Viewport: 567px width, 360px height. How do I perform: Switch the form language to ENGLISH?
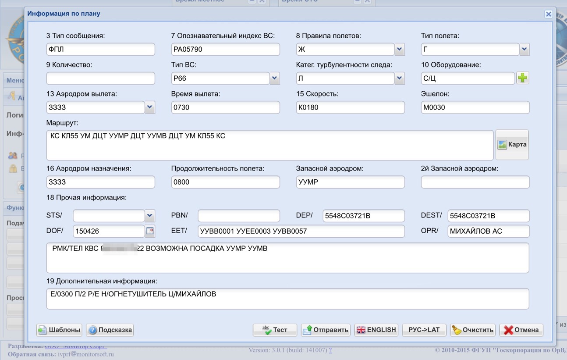376,330
